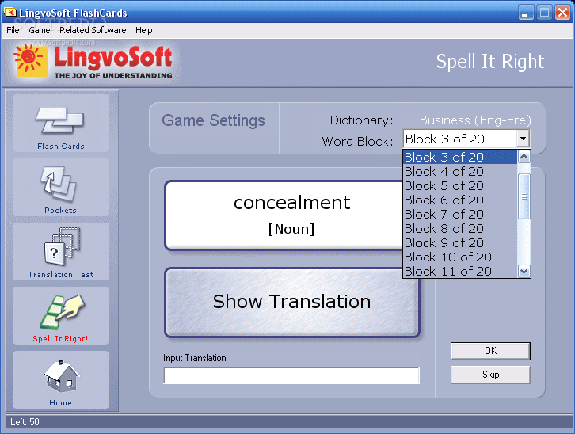This screenshot has width=575, height=434.
Task: Open the Pockets game icon
Action: [61, 188]
